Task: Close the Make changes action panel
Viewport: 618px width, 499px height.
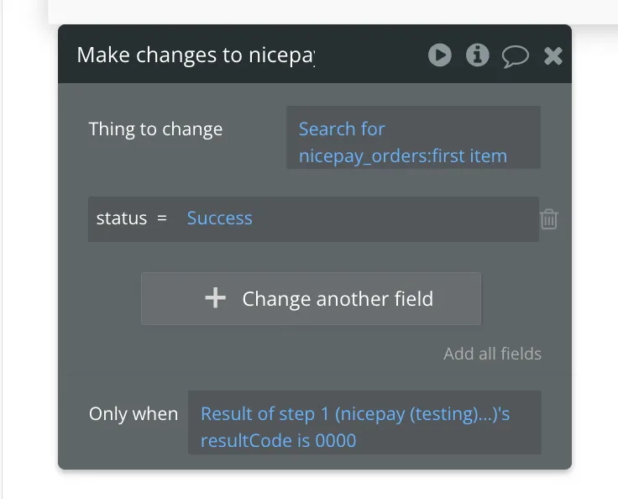Action: pyautogui.click(x=553, y=56)
